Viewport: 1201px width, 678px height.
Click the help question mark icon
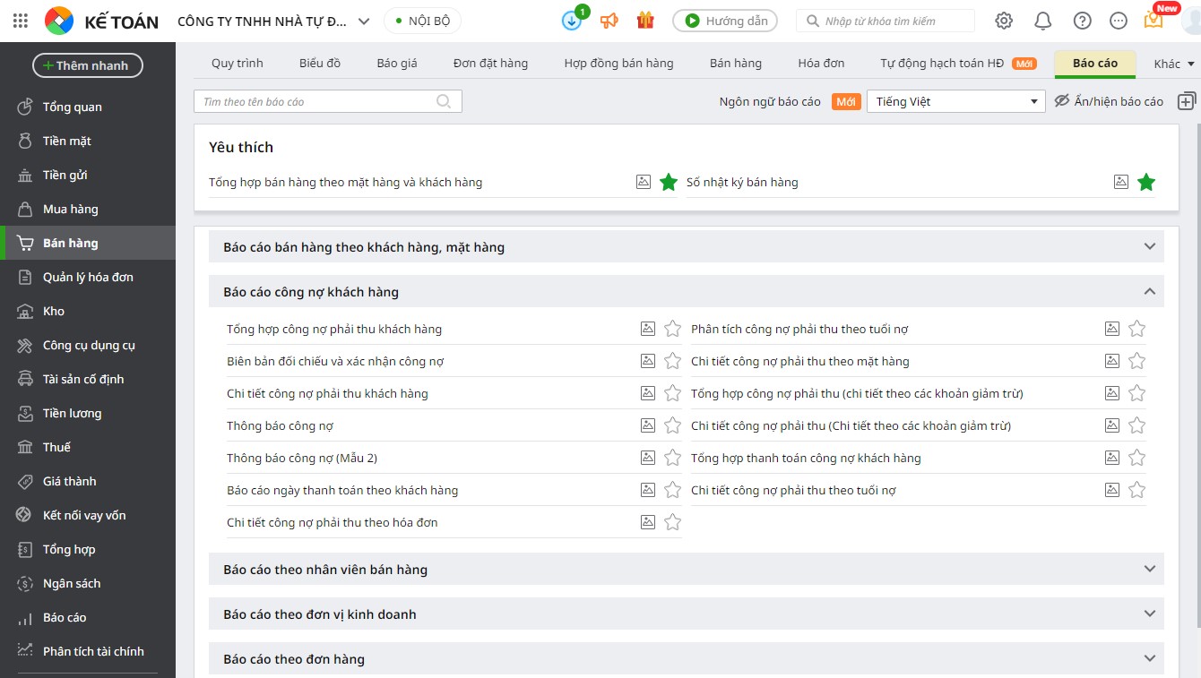click(1083, 21)
